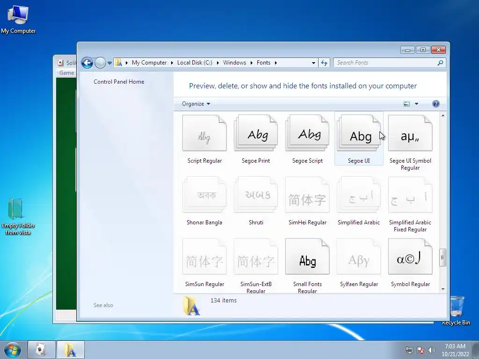This screenshot has height=359, width=479.
Task: Click the vertical scrollbar thumb
Action: tap(443, 258)
